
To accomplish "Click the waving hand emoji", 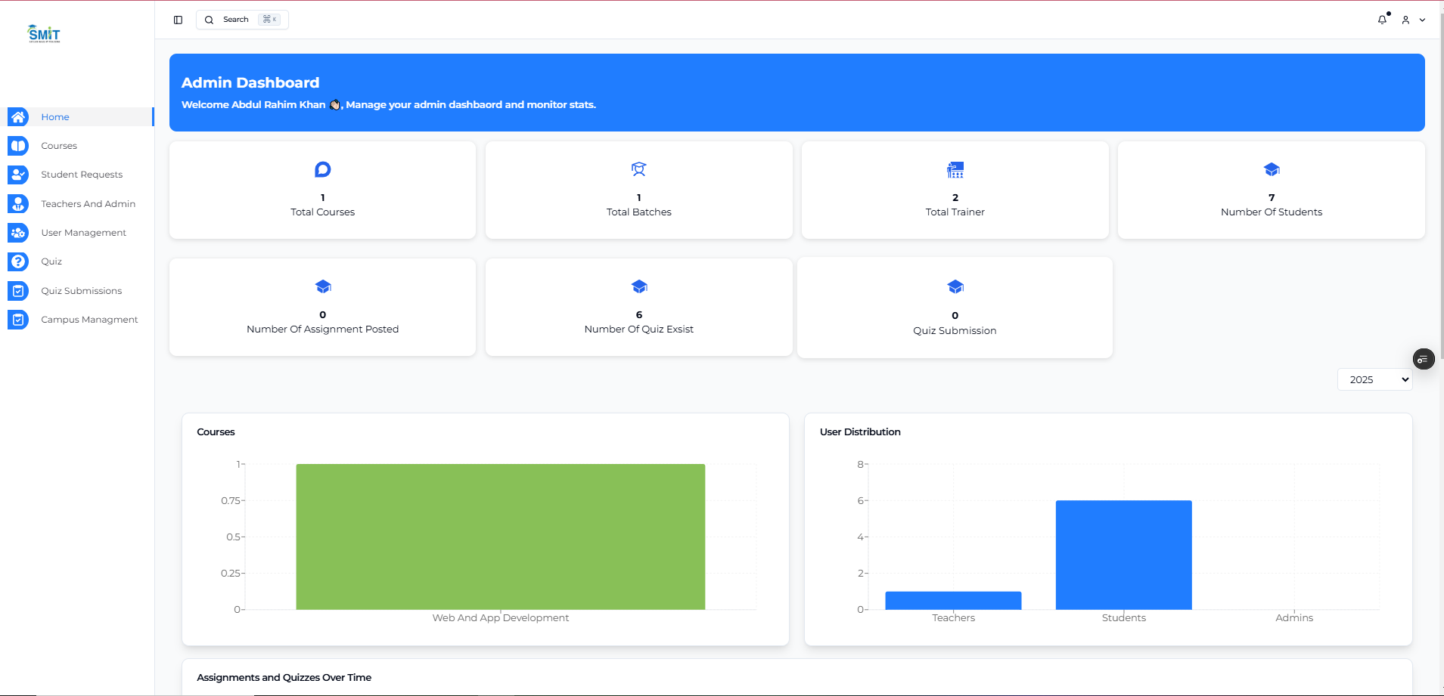I will click(x=334, y=105).
